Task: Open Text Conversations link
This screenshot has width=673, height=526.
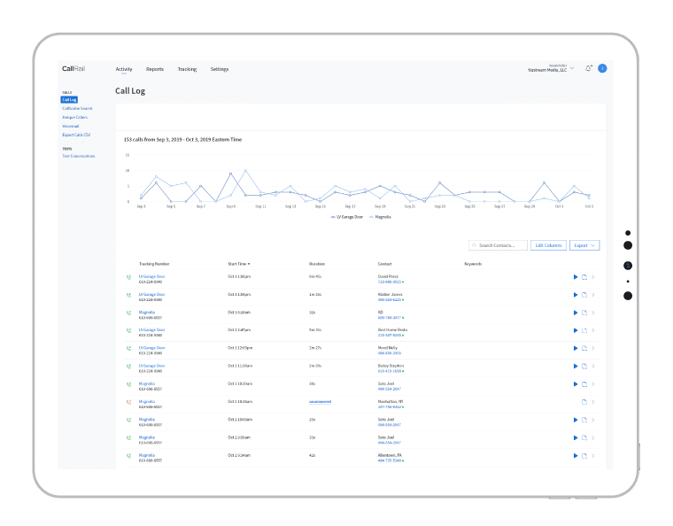Action: pos(79,156)
